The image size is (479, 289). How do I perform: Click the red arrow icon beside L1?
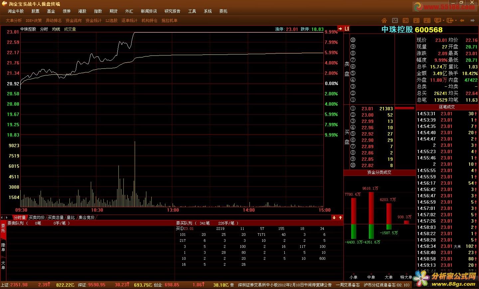tap(340, 29)
